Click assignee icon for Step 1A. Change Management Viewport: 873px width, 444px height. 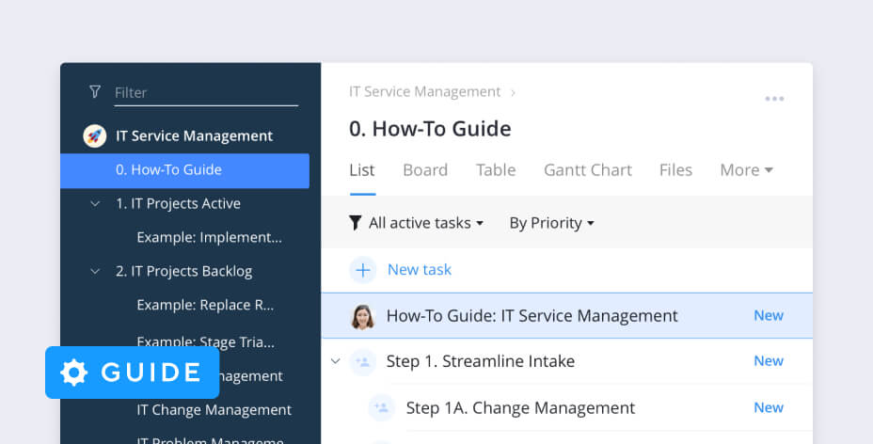pyautogui.click(x=381, y=407)
